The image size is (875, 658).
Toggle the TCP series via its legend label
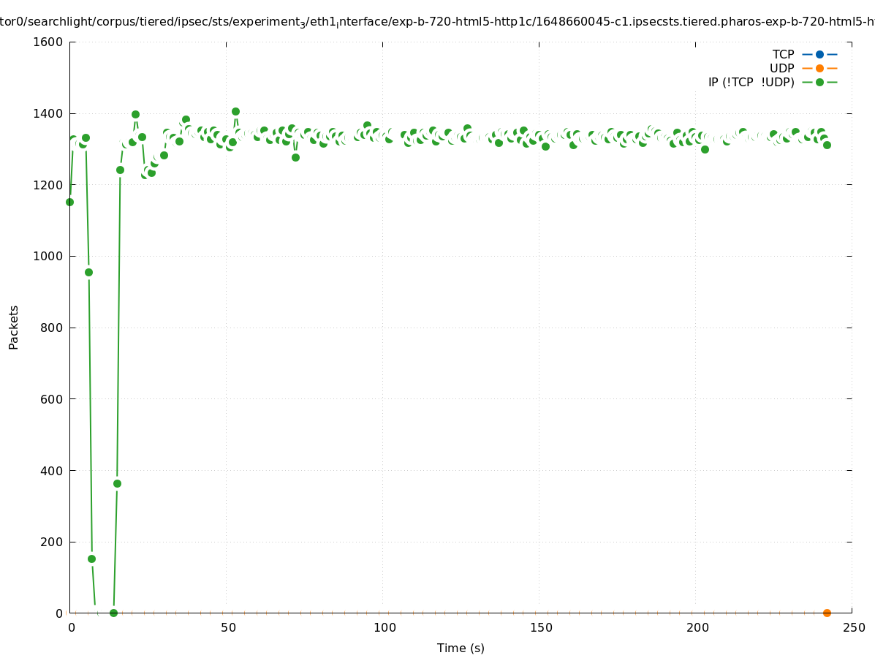[783, 54]
